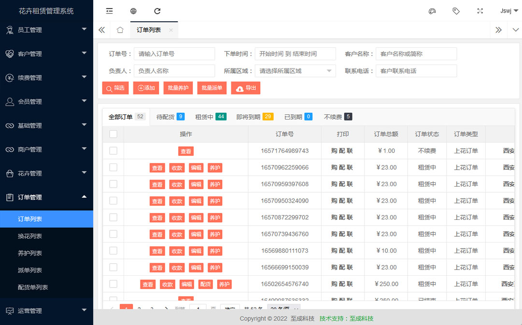Check the row for order 16570959397608
The height and width of the screenshot is (325, 522).
pos(113,184)
